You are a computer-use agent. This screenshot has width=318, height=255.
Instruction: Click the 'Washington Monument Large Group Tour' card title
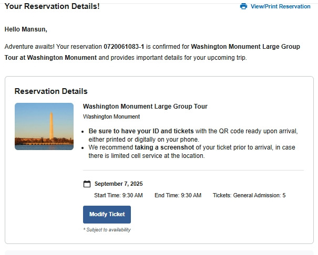[x=145, y=107]
